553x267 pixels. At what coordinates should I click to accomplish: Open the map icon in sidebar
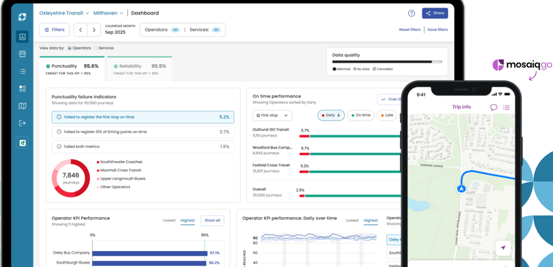22,106
